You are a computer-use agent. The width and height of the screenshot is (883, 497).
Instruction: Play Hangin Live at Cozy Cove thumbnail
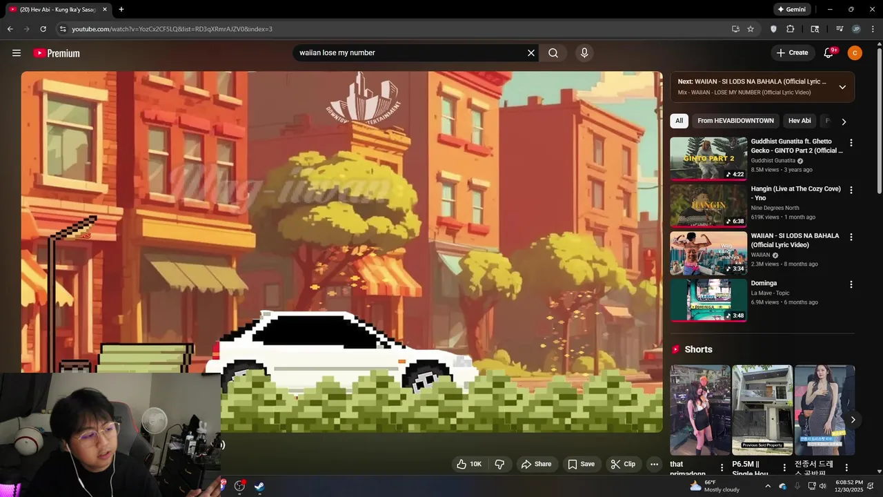tap(708, 206)
